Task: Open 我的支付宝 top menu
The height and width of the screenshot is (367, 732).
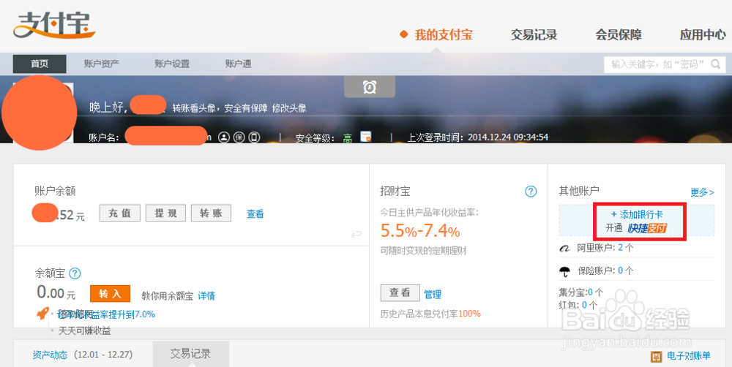Action: coord(444,34)
